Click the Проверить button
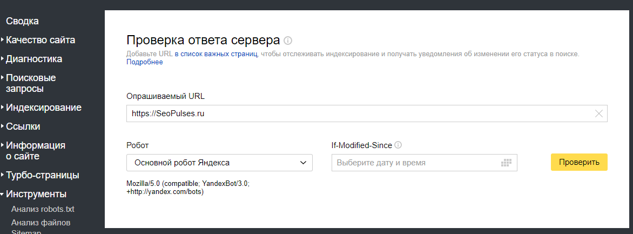 (x=579, y=162)
